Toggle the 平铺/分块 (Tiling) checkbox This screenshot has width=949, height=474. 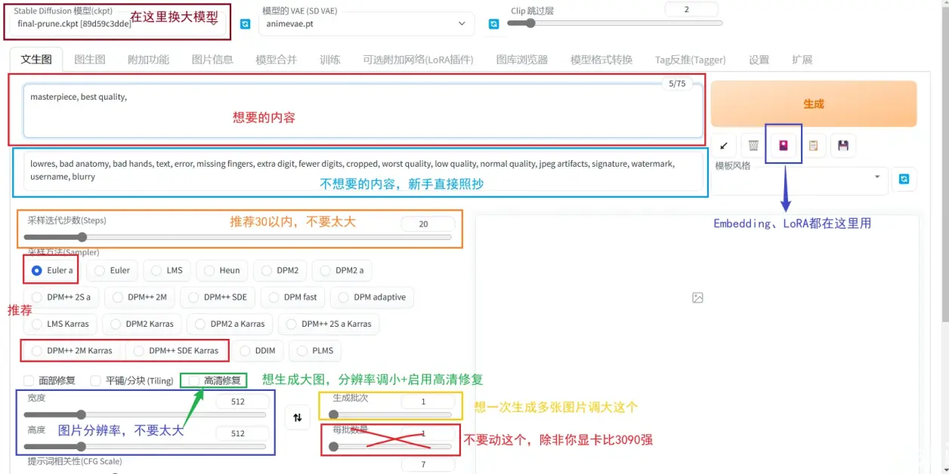[95, 380]
